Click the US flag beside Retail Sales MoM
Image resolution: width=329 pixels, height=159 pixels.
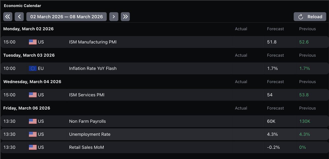tap(33, 148)
